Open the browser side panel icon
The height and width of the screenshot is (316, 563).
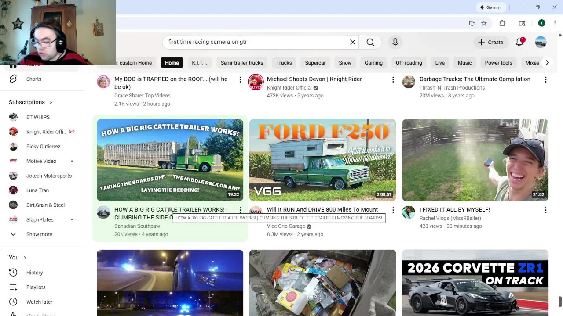point(522,23)
